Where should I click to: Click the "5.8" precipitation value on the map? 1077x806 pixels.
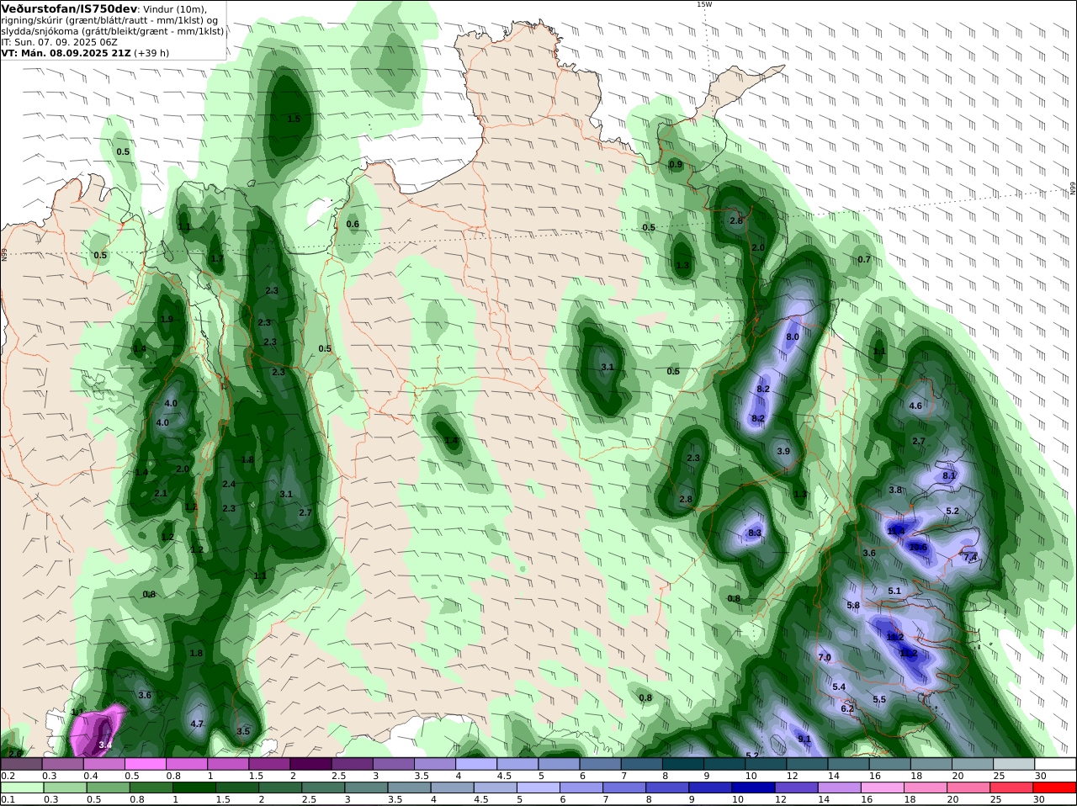(x=853, y=606)
